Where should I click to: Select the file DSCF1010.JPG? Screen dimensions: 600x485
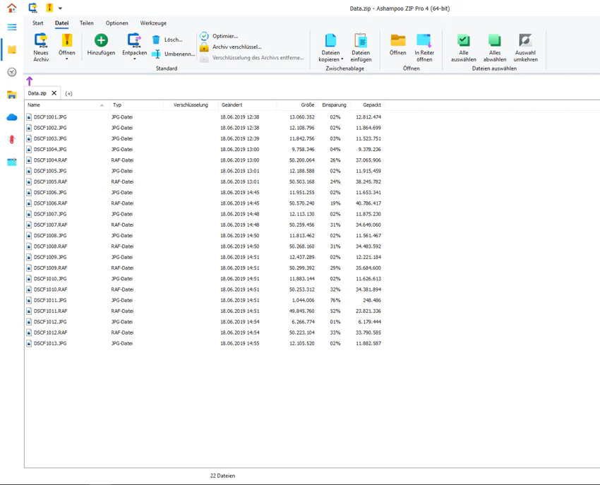coord(50,279)
